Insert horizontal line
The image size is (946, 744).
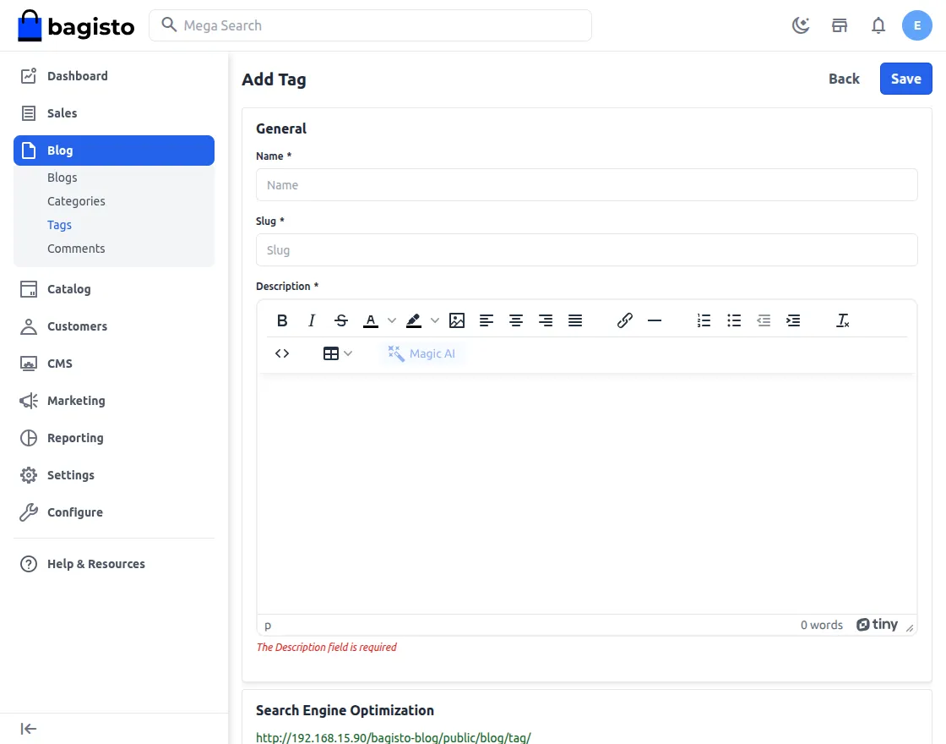[x=654, y=320]
